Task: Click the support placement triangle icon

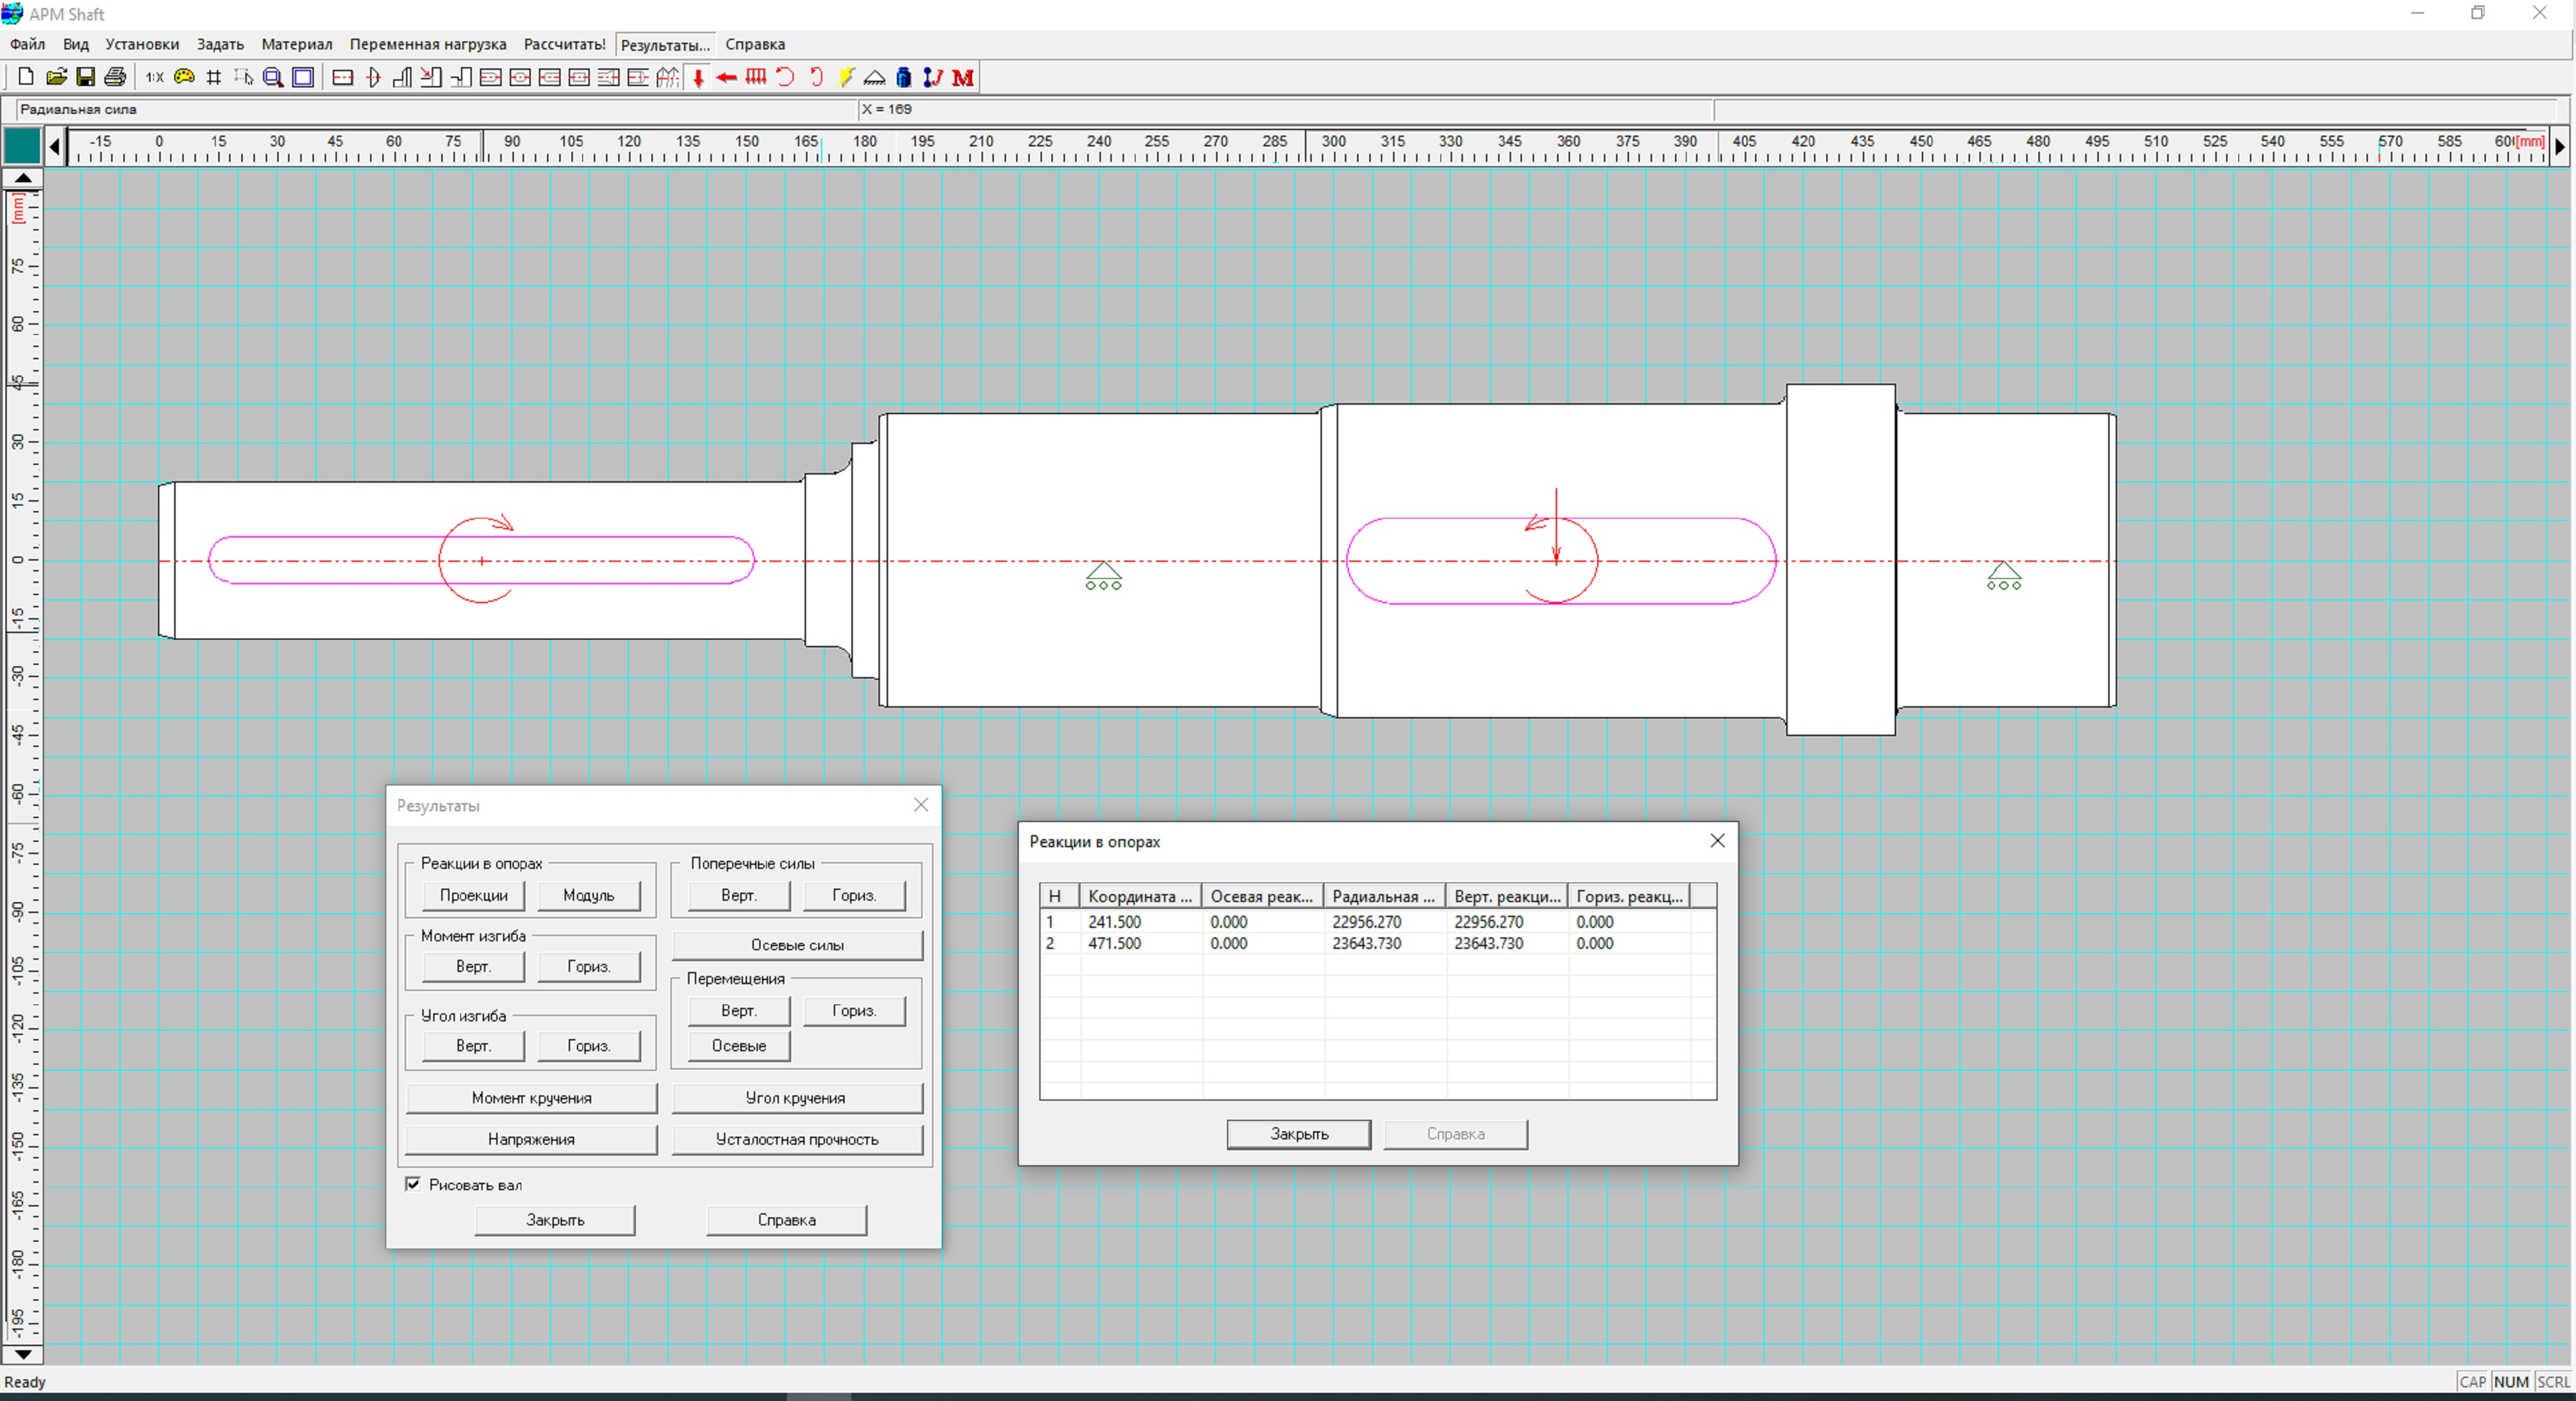Action: 874,77
